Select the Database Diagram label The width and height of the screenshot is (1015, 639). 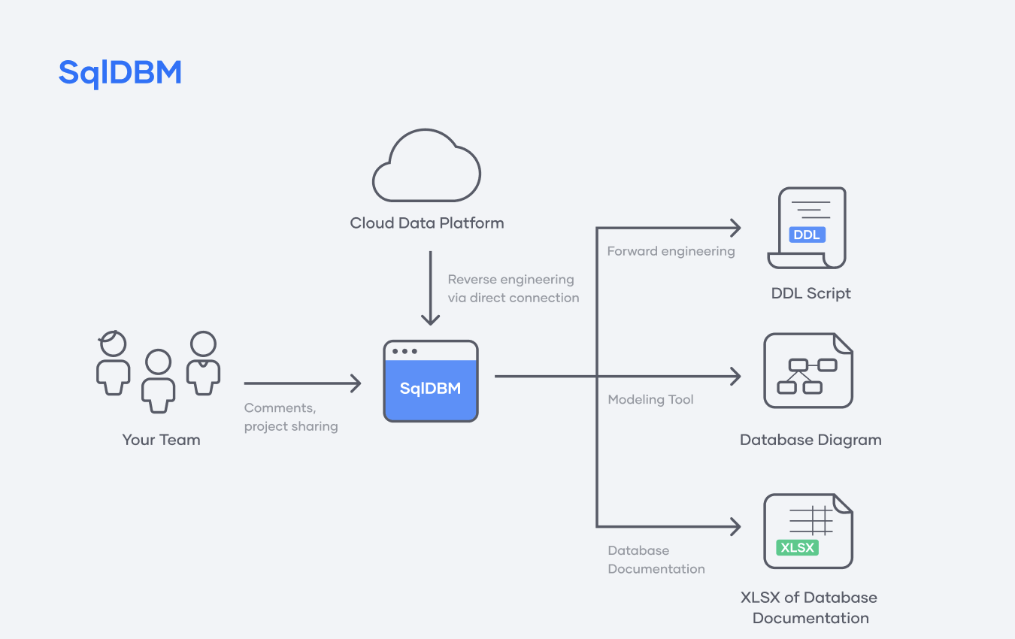810,440
